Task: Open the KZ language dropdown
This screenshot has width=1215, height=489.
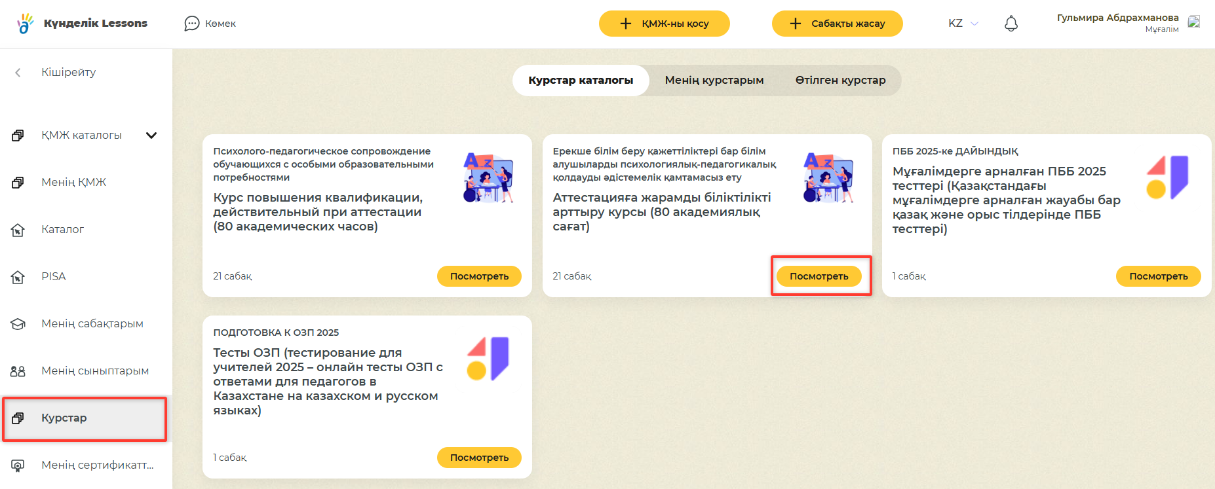Action: click(963, 24)
